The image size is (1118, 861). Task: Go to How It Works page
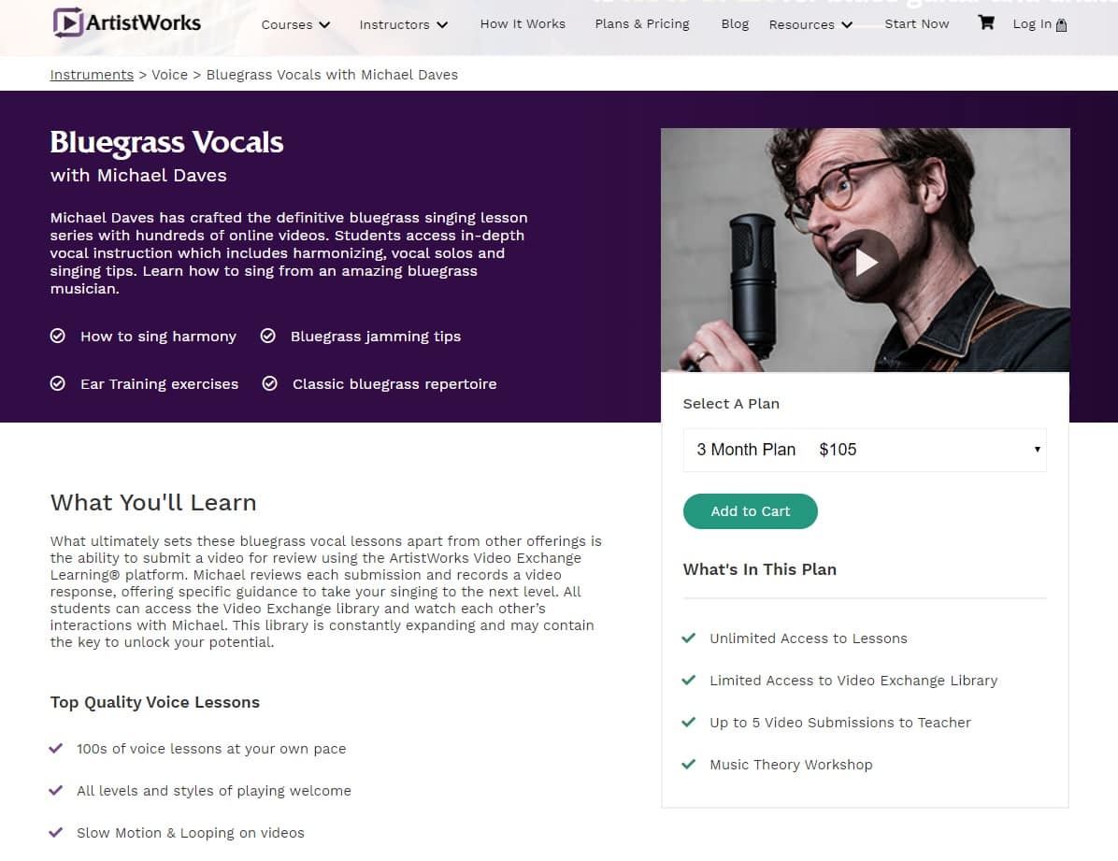click(523, 23)
